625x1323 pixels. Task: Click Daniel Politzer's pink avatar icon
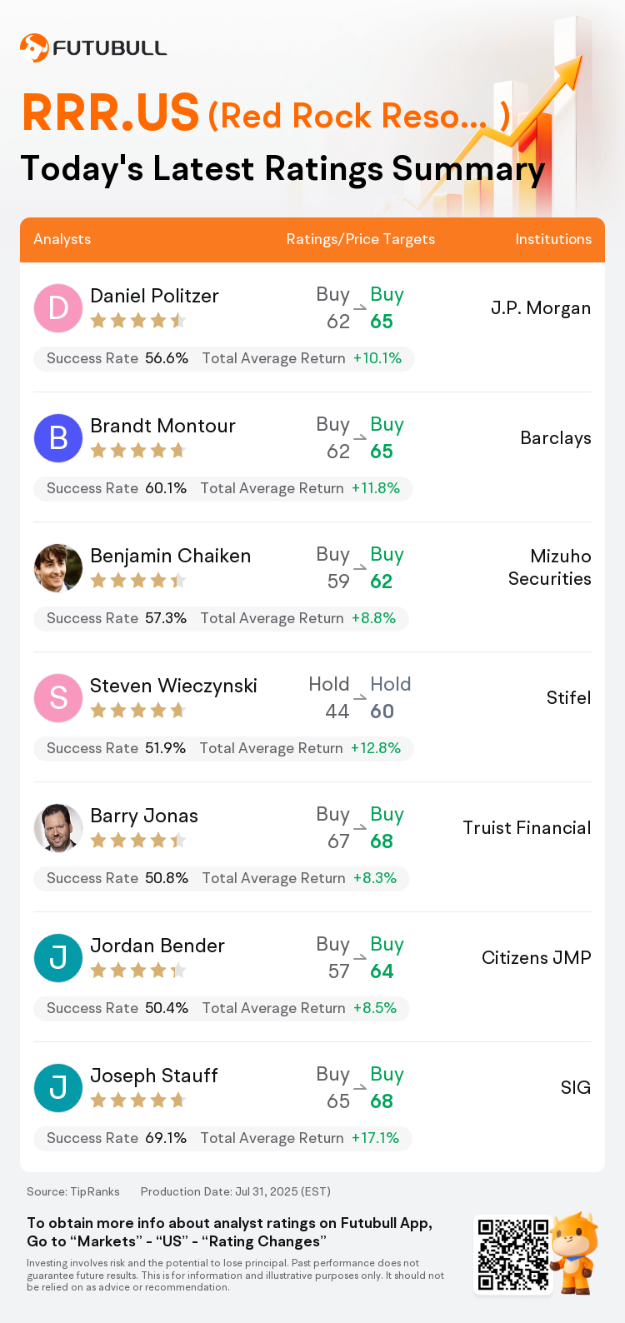click(x=58, y=308)
